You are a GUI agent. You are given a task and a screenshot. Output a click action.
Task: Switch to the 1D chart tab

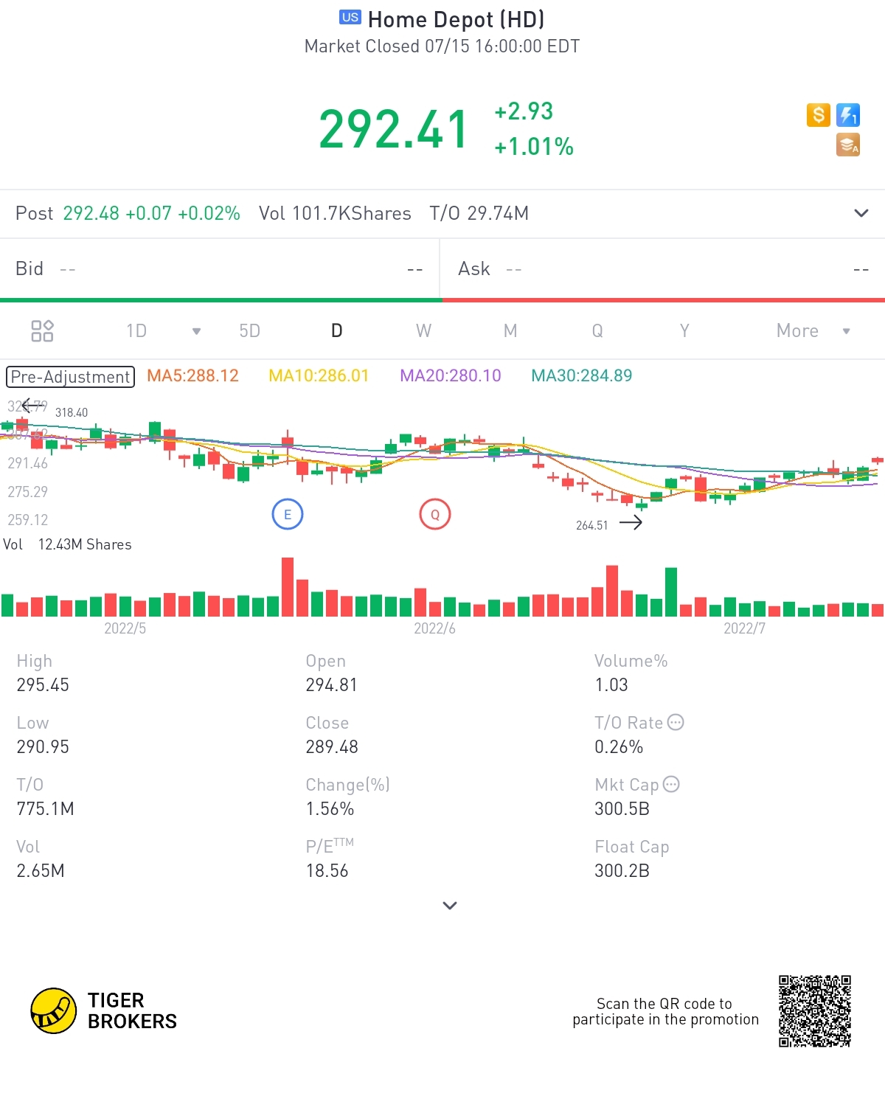pyautogui.click(x=136, y=330)
